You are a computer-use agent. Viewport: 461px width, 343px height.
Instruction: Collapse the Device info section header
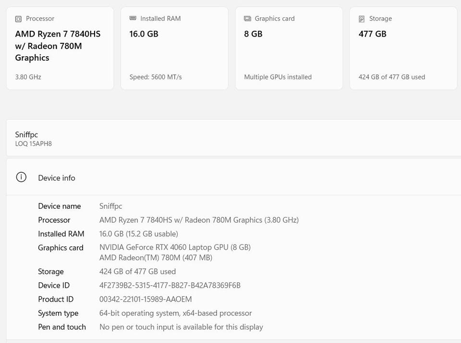[x=234, y=177]
